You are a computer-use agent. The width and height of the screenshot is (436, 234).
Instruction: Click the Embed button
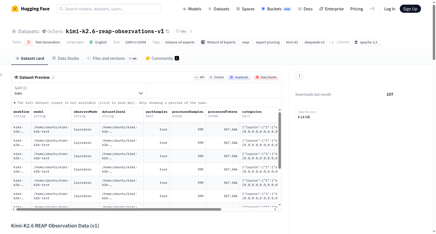(216, 77)
